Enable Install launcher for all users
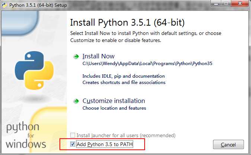 [73, 135]
